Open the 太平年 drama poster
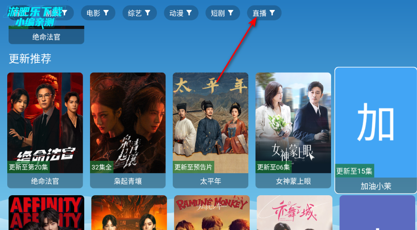This screenshot has height=230, width=417. [210, 123]
